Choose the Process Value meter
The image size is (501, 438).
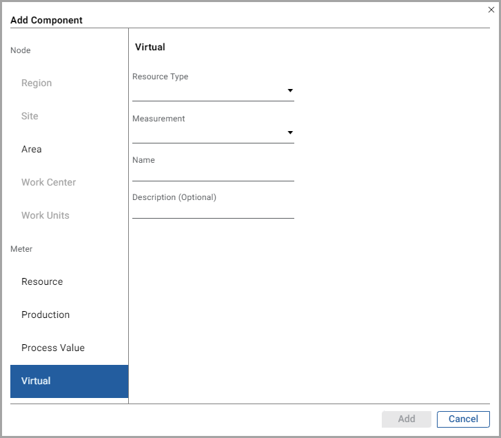[53, 348]
